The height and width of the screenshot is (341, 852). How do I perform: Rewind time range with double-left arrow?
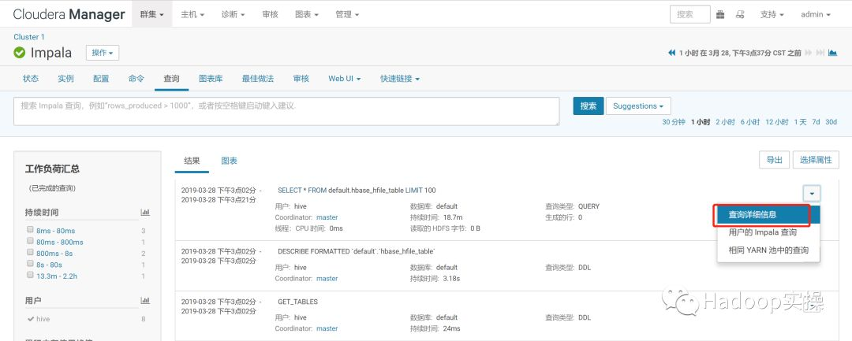(671, 53)
